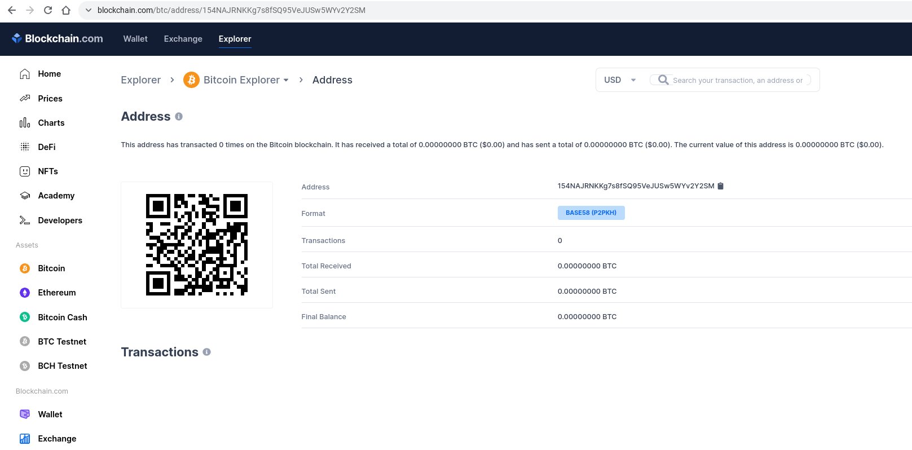Open Developers in the sidebar
Viewport: 912px width, 450px height.
[x=60, y=220]
